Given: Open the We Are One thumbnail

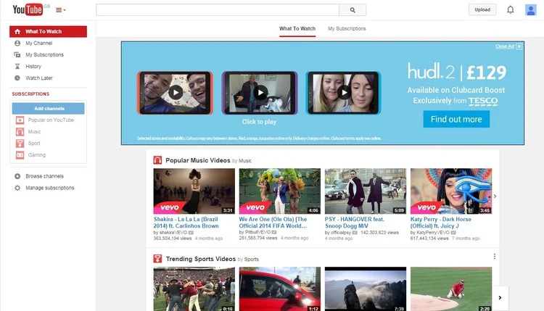Looking at the screenshot, I should tap(280, 191).
